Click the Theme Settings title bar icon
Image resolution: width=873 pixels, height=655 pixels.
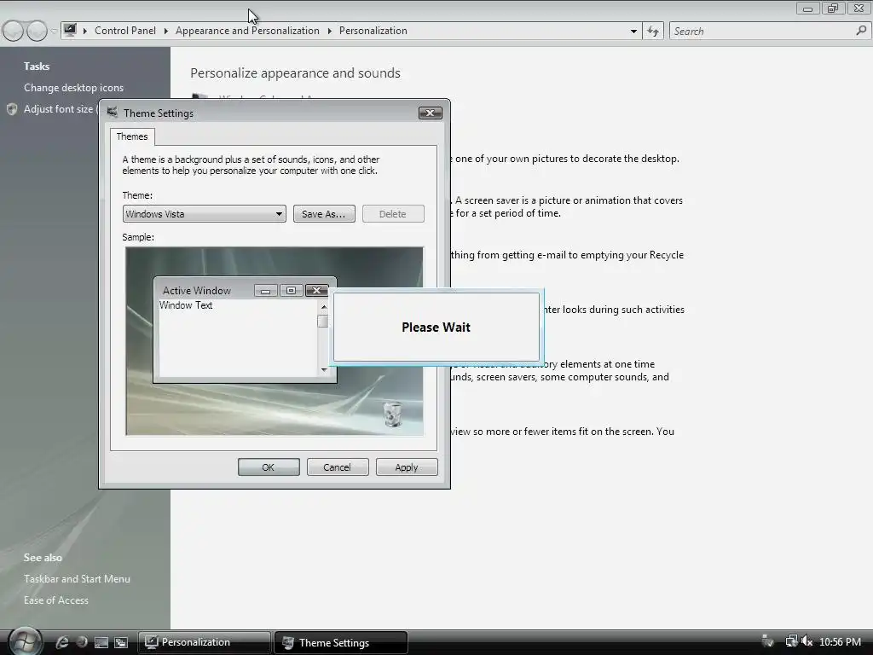tap(113, 113)
